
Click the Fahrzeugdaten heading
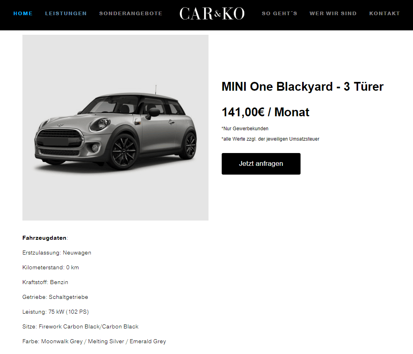coord(45,238)
